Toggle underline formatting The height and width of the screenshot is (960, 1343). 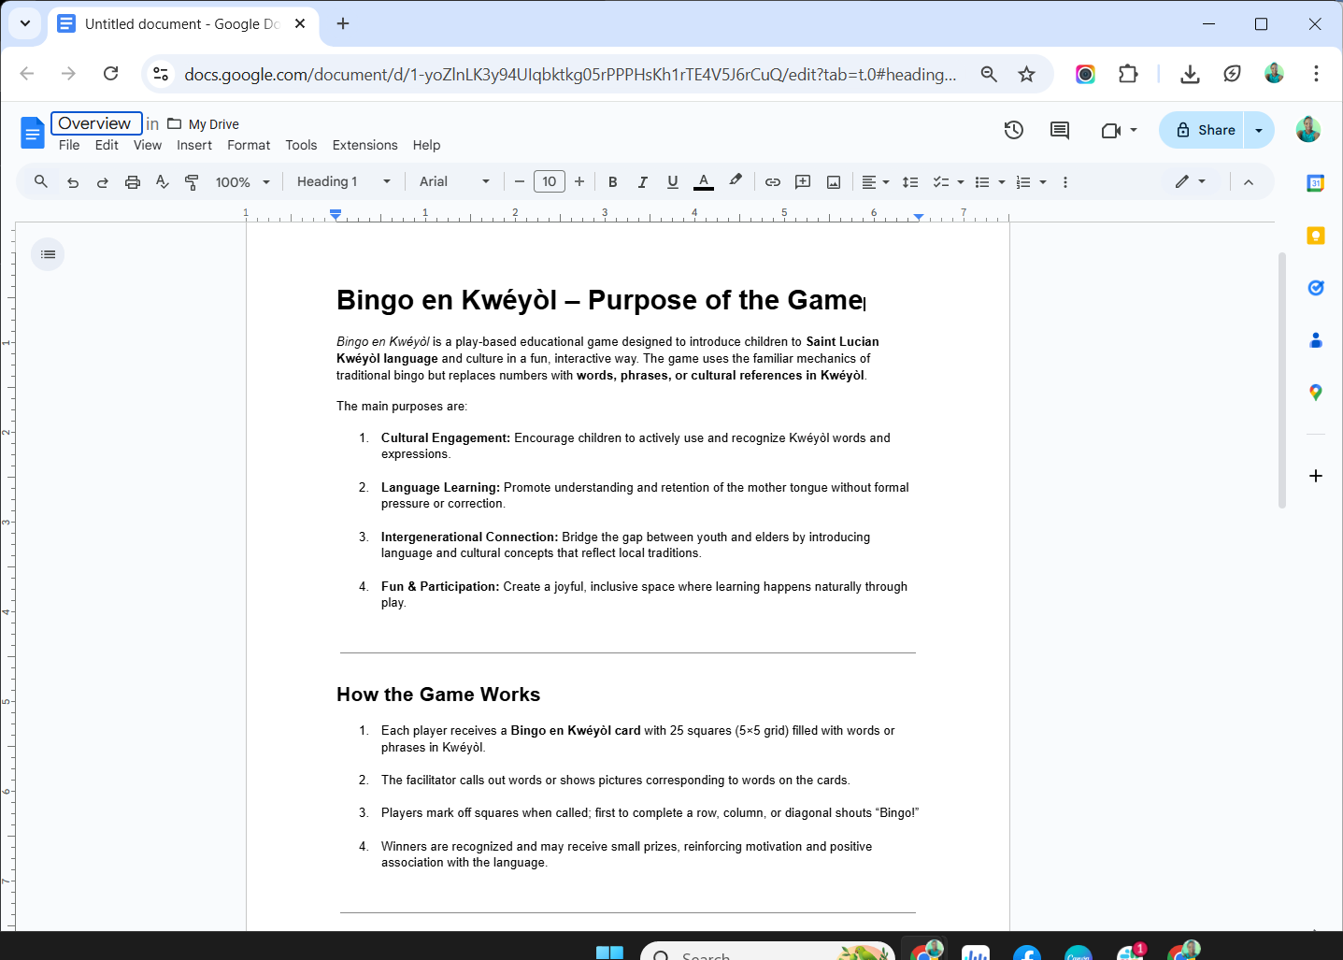click(x=673, y=182)
